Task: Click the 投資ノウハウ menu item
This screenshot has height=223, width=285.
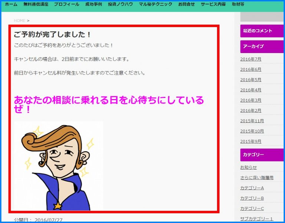Action: point(120,4)
